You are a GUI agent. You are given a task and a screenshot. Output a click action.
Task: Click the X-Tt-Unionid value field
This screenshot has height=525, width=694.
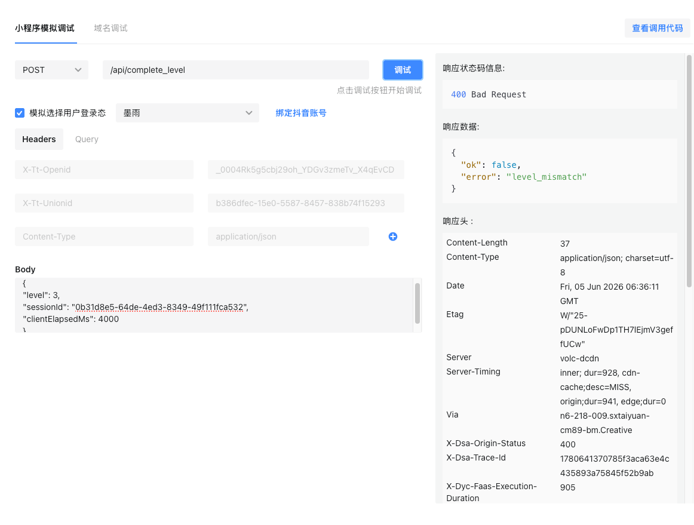coord(306,203)
